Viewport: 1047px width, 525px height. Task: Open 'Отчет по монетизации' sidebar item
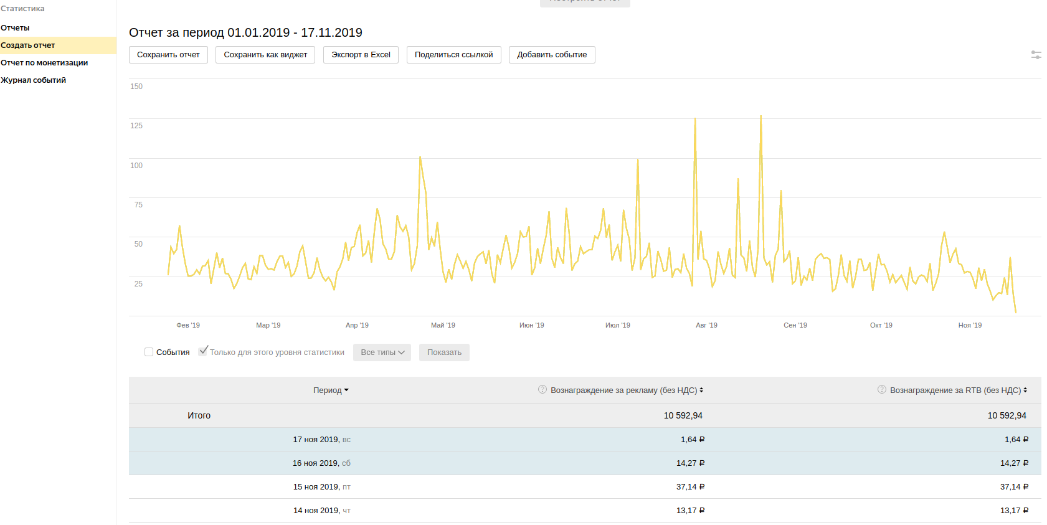point(44,63)
